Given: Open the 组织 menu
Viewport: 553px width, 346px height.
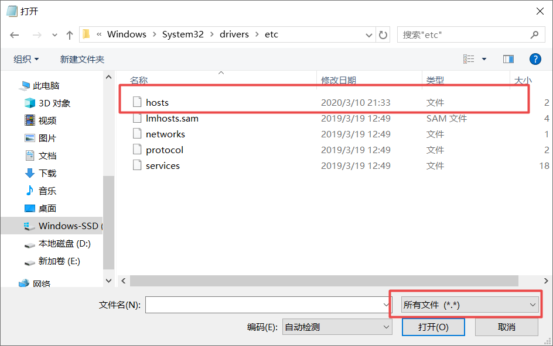Looking at the screenshot, I should pos(26,59).
